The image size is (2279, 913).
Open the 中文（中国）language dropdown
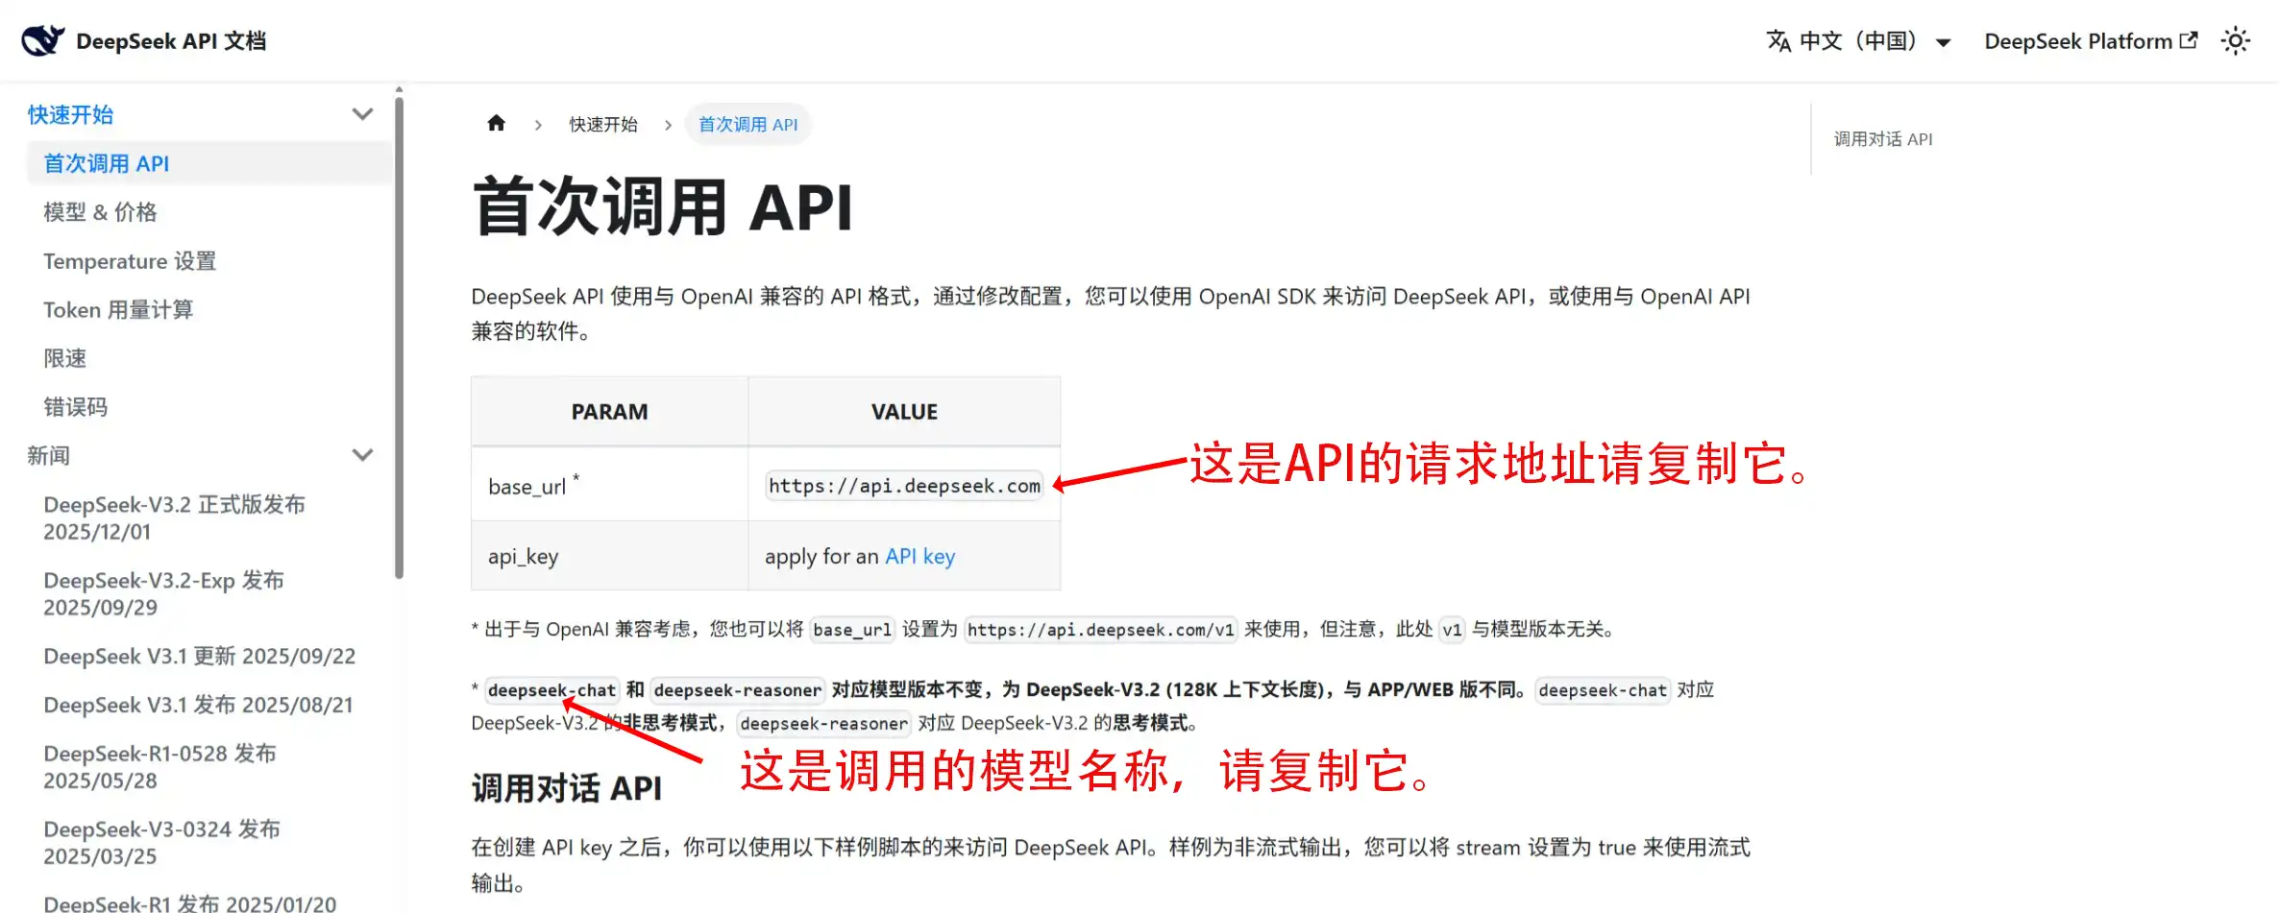click(x=1859, y=41)
